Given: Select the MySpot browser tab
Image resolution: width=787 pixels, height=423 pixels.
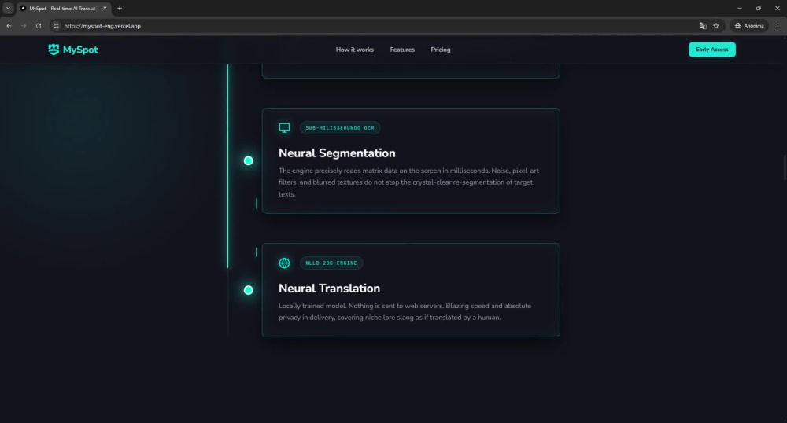Looking at the screenshot, I should pos(63,9).
